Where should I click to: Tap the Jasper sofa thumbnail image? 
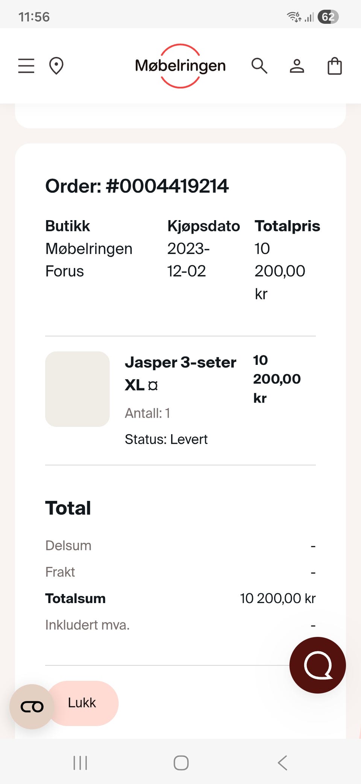pos(77,389)
